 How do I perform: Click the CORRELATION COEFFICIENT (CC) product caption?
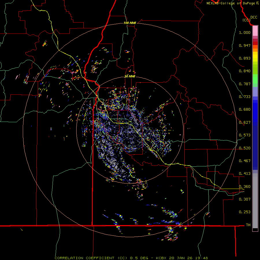tap(91, 258)
